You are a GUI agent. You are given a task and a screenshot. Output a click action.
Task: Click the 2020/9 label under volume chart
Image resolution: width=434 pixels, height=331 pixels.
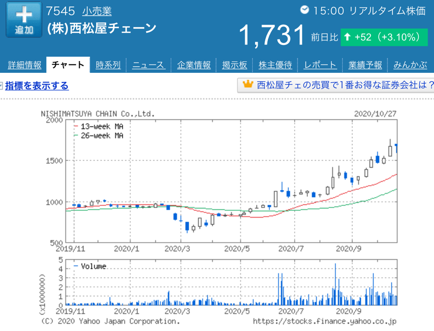(348, 311)
